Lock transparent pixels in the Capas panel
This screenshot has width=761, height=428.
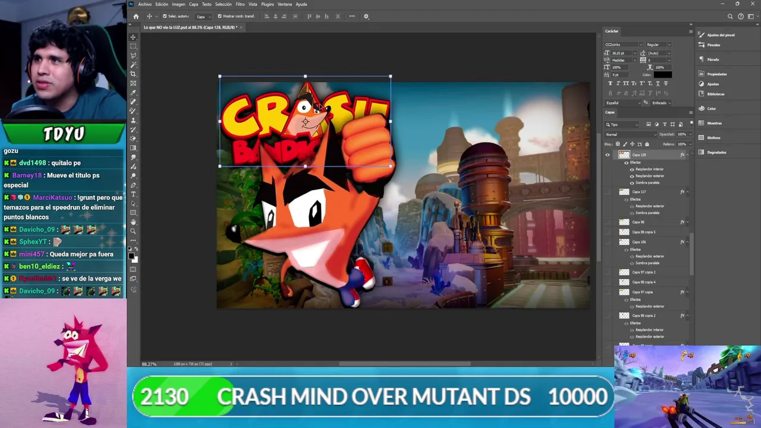(618, 144)
